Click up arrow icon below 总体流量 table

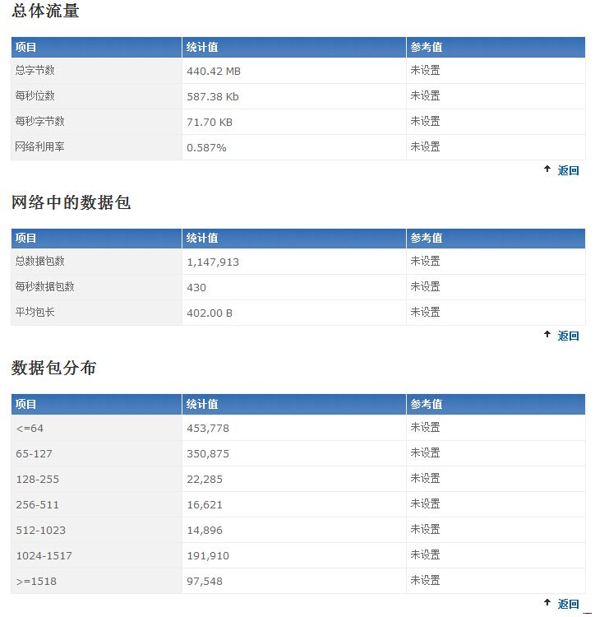[547, 169]
